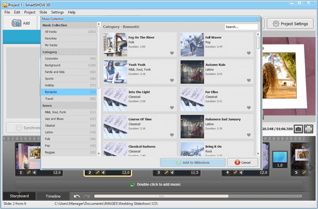Click the add music track bar
The width and height of the screenshot is (318, 209).
pyautogui.click(x=159, y=185)
